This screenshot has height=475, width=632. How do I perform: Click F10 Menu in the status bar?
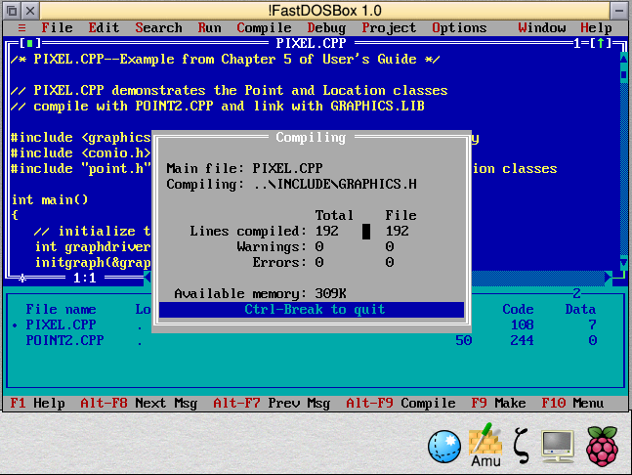pos(572,404)
